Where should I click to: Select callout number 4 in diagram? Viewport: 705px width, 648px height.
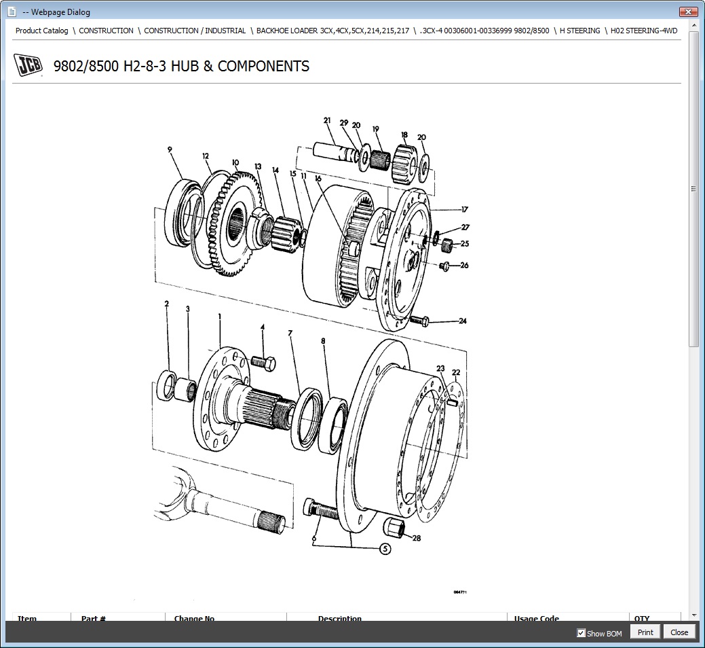(x=263, y=327)
